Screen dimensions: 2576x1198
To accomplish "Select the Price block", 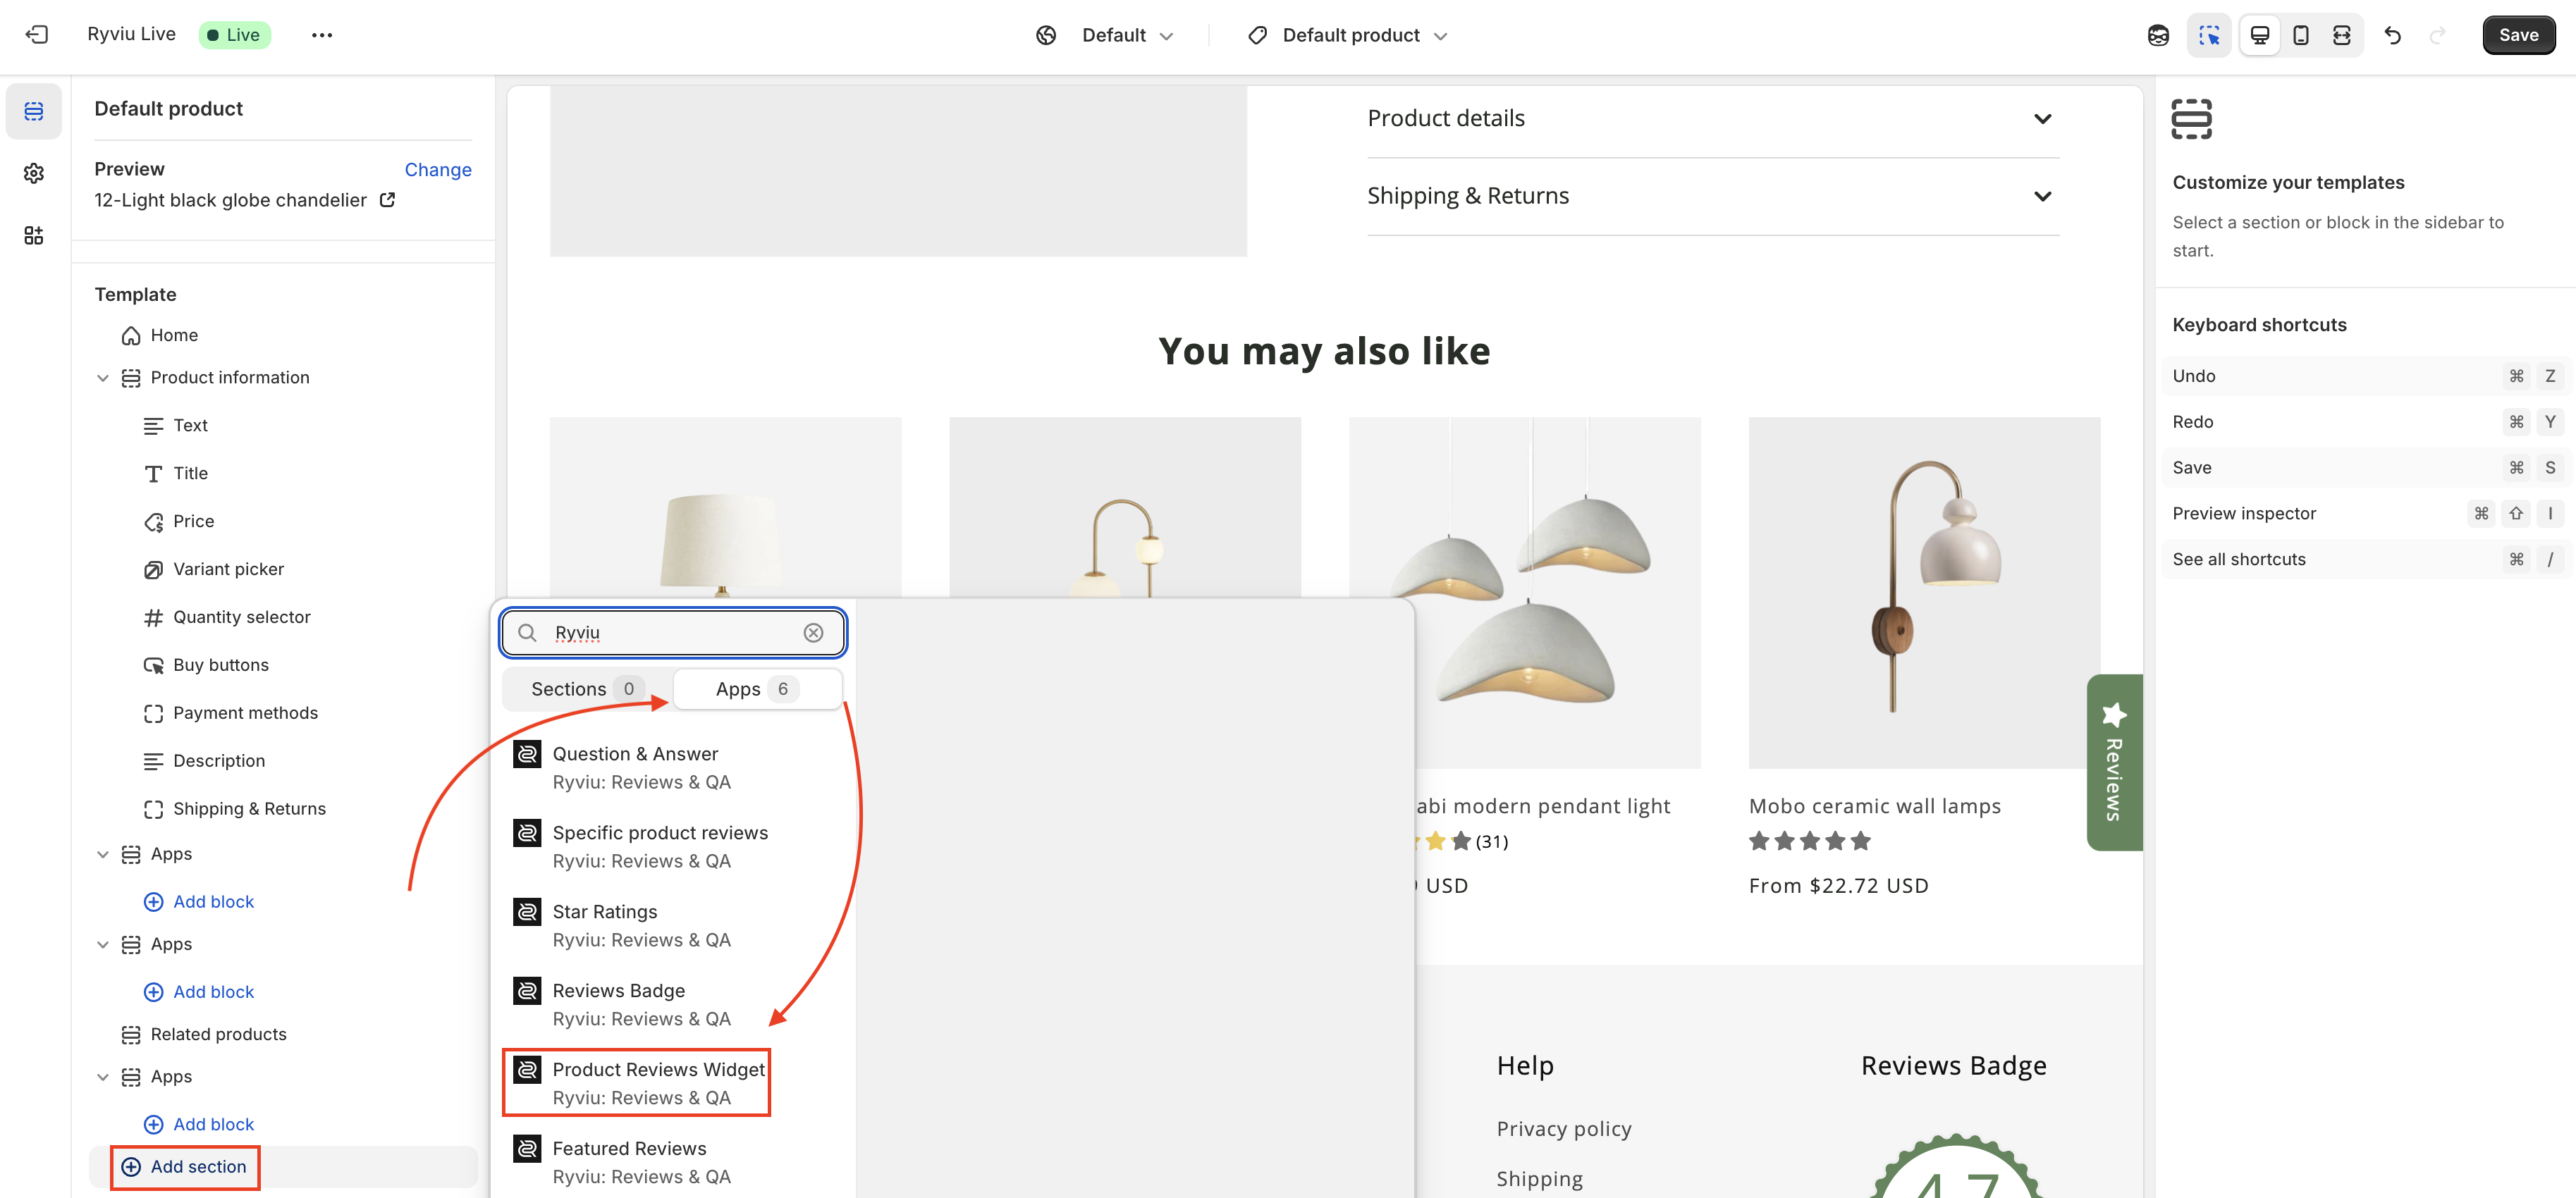I will (193, 522).
